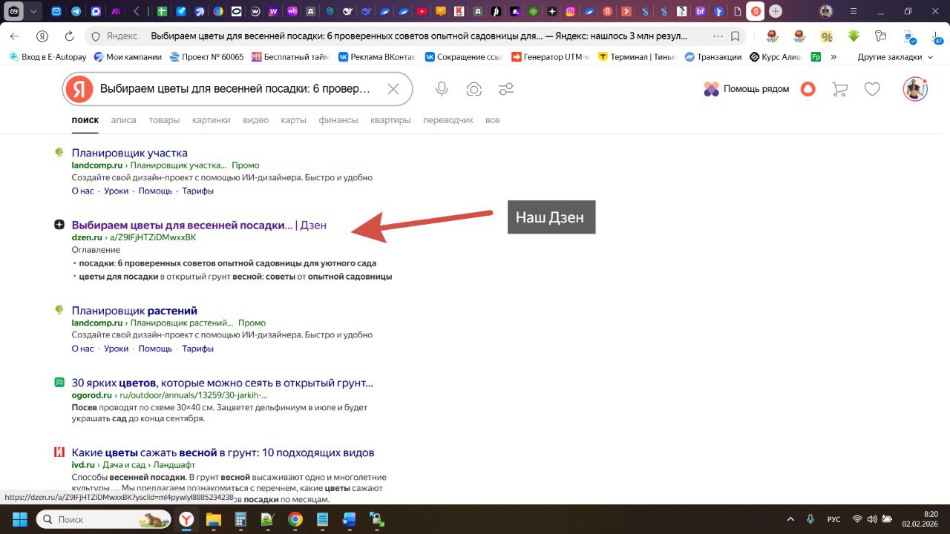The height and width of the screenshot is (534, 950).
Task: Switch to the переводчик search tab
Action: click(448, 120)
